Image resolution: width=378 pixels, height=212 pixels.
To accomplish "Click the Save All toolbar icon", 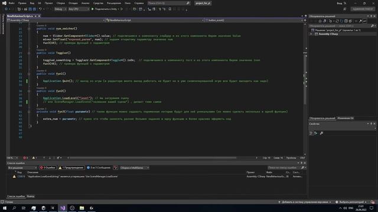I will pos(34,9).
